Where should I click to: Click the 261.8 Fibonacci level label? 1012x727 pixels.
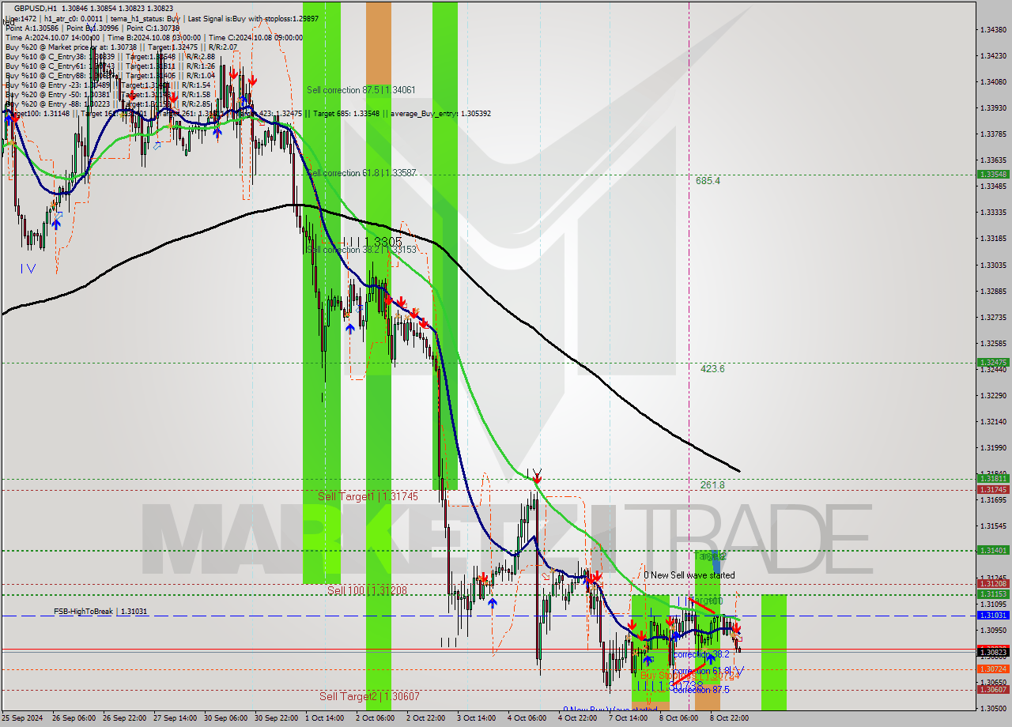click(x=712, y=485)
